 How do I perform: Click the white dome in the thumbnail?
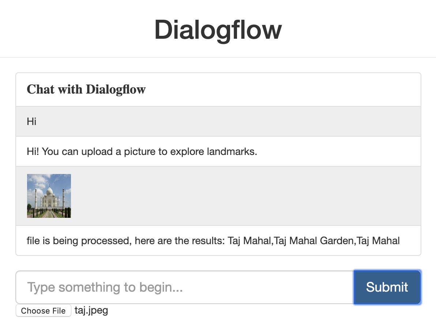(x=49, y=191)
